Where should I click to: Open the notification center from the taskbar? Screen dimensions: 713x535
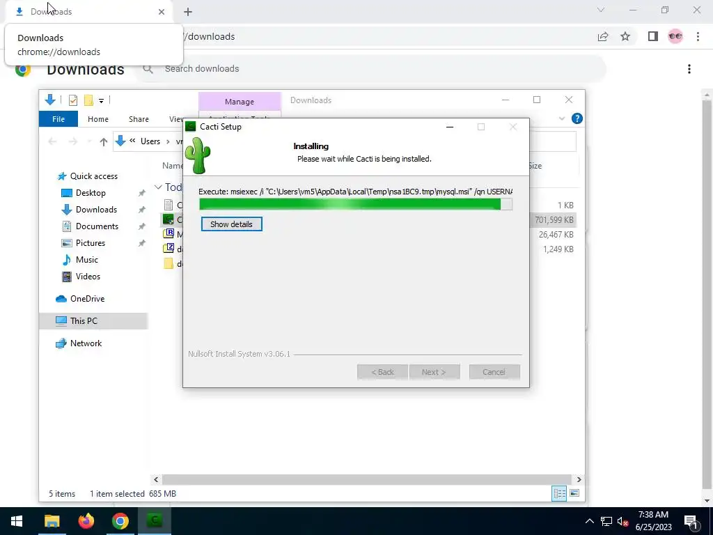[x=690, y=521]
